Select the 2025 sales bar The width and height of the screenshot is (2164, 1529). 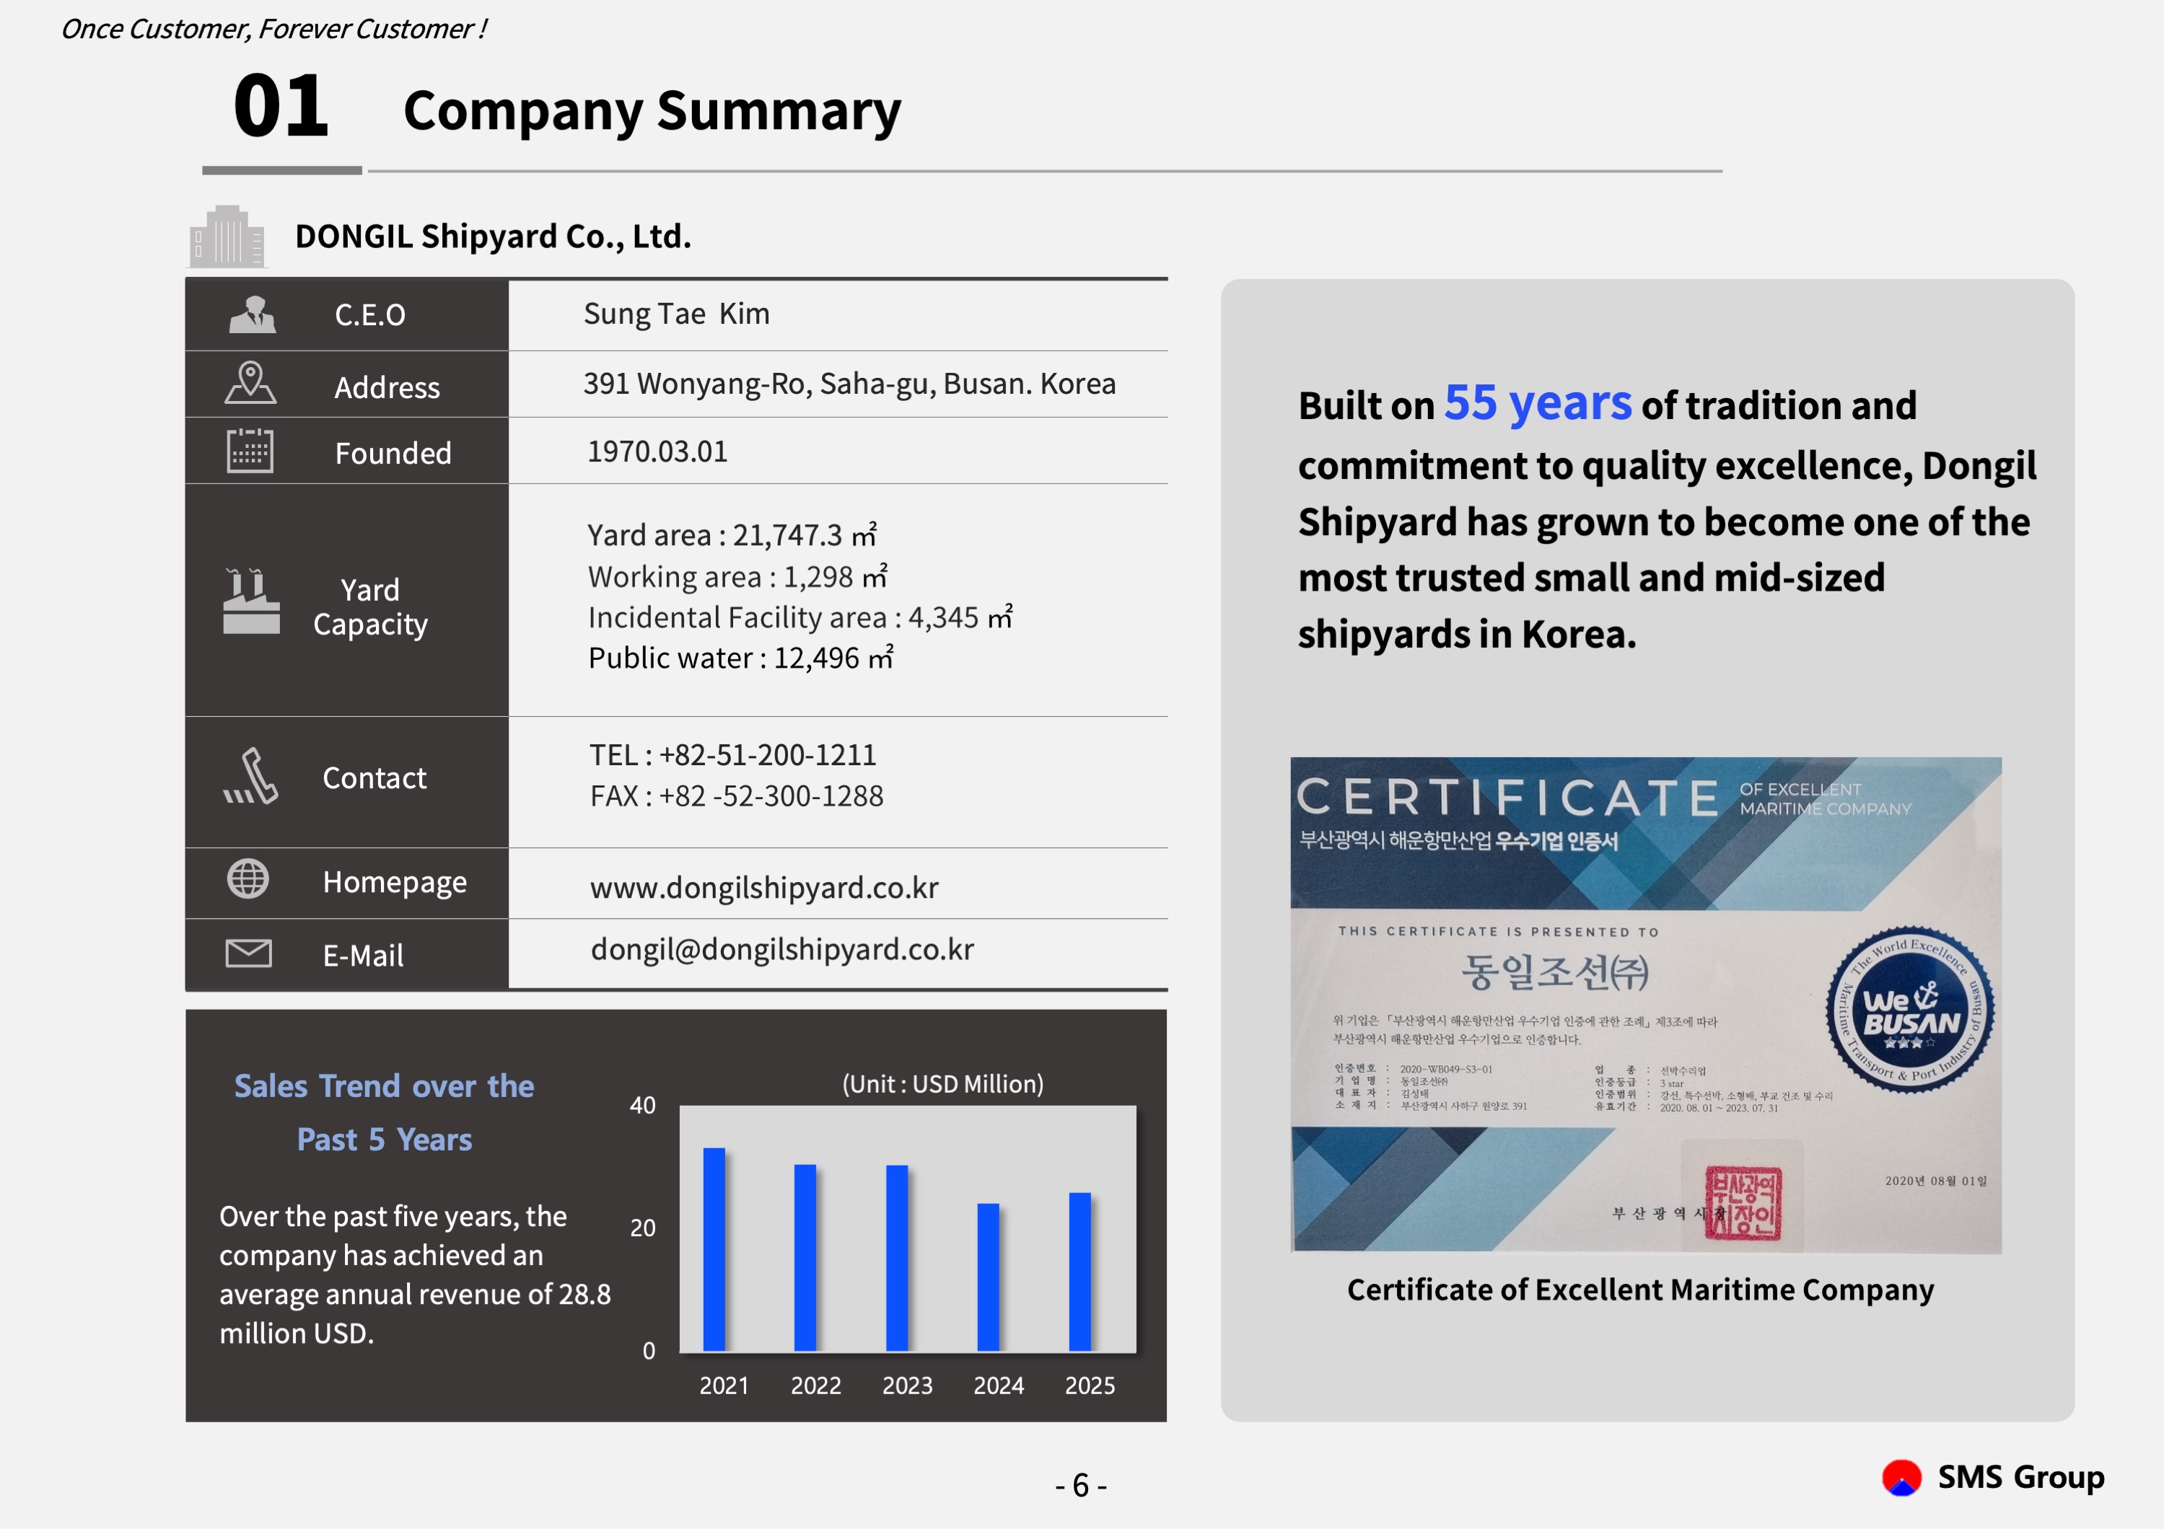1080,1272
